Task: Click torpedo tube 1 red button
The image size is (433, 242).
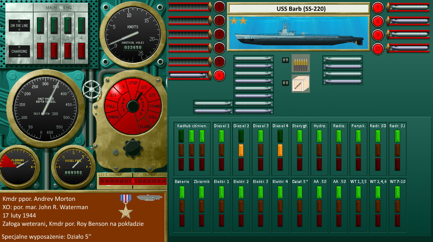Action: (219, 7)
